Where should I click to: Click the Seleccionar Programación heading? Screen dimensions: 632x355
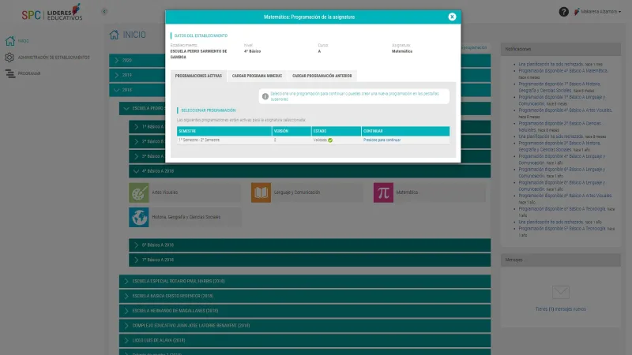click(x=209, y=110)
